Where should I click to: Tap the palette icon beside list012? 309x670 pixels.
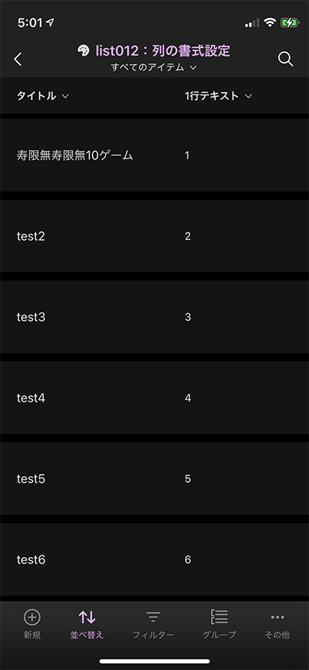[x=83, y=51]
